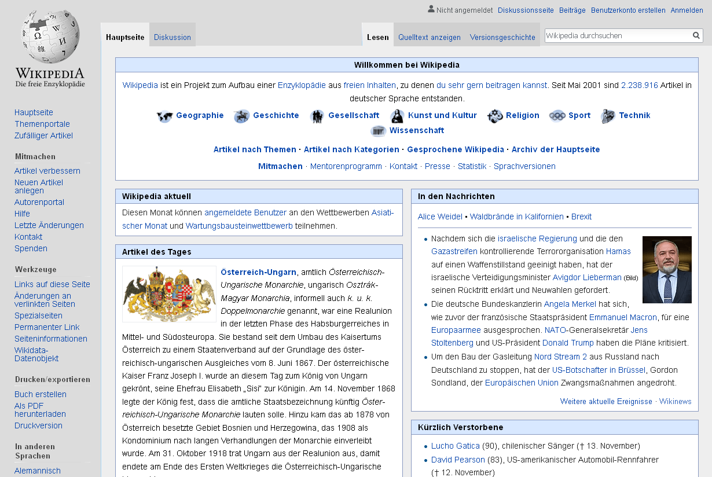Open Letzte Änderungen in the sidebar

click(x=49, y=225)
